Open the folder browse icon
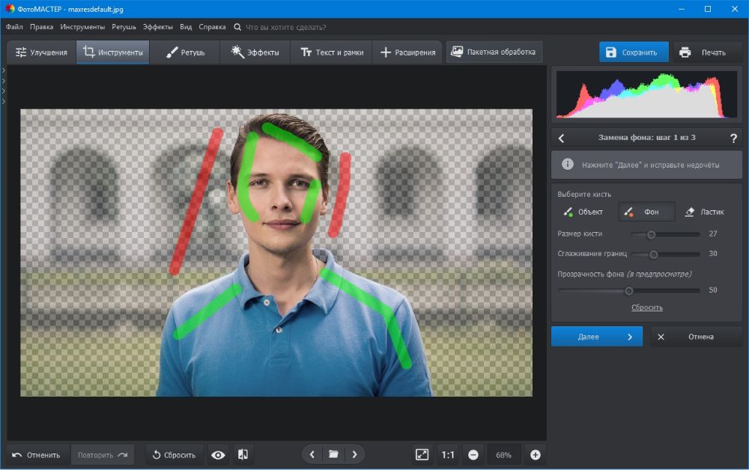The width and height of the screenshot is (749, 470). (x=333, y=454)
